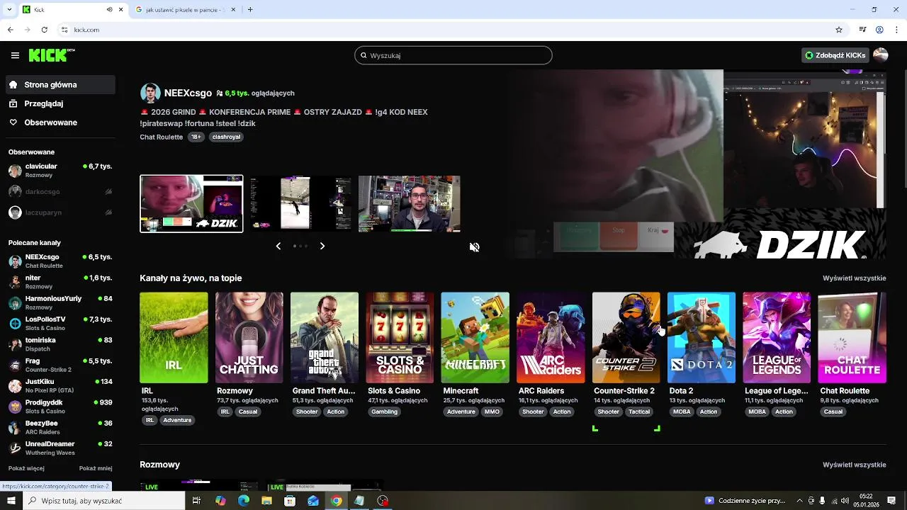Click Wyświetl wszystkie for Rozmowy section
This screenshot has width=907, height=510.
(x=854, y=465)
